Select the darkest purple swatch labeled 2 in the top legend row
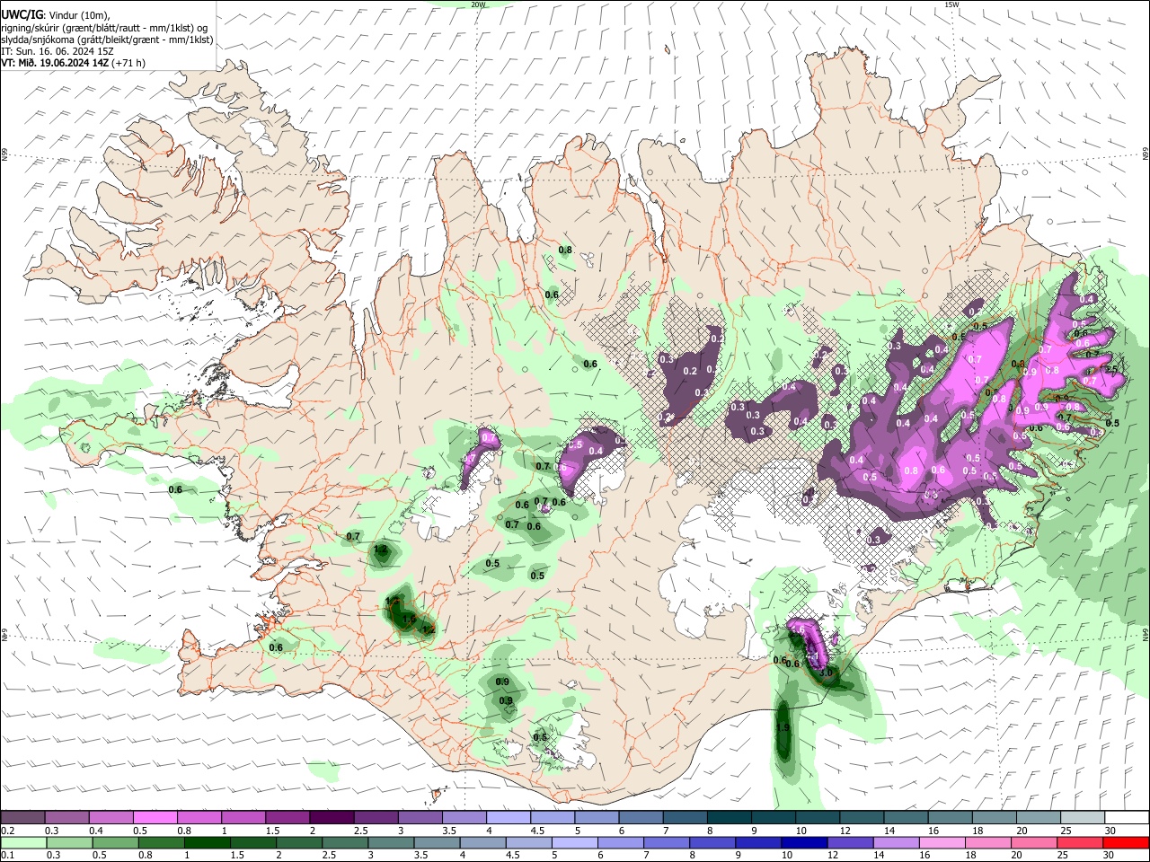1150x862 pixels. click(332, 817)
